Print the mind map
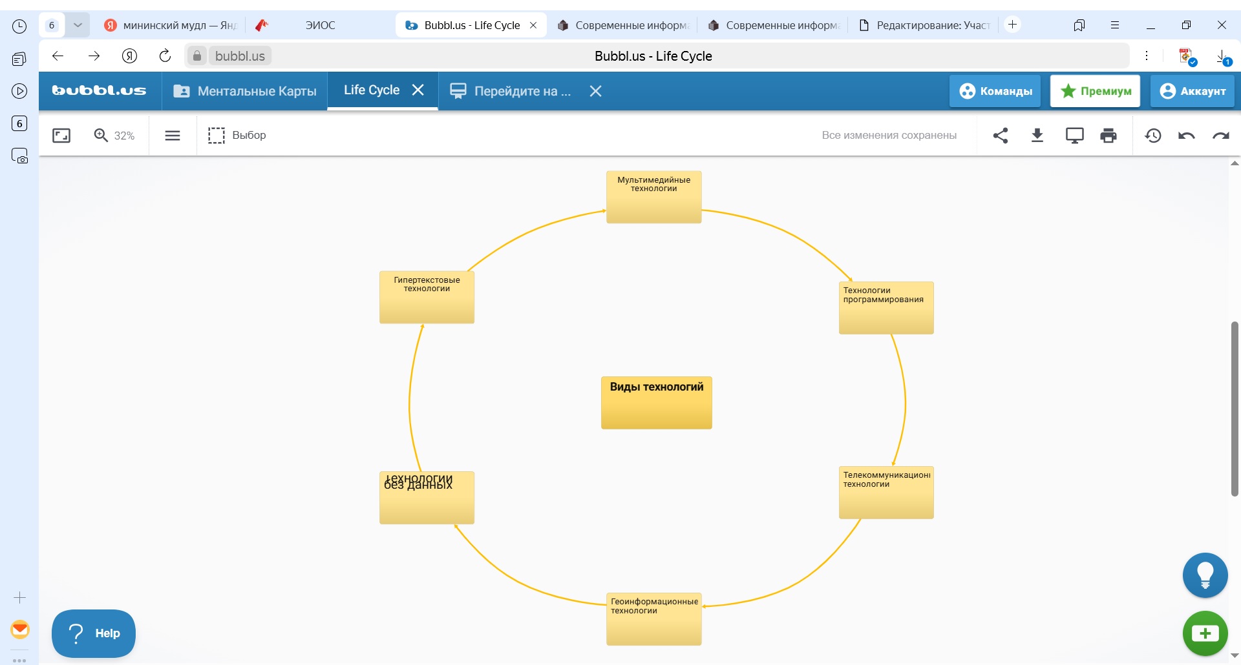 click(x=1108, y=136)
